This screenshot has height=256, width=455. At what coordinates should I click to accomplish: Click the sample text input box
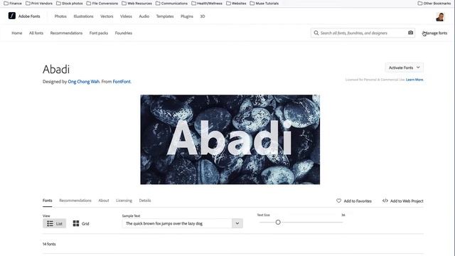[177, 223]
